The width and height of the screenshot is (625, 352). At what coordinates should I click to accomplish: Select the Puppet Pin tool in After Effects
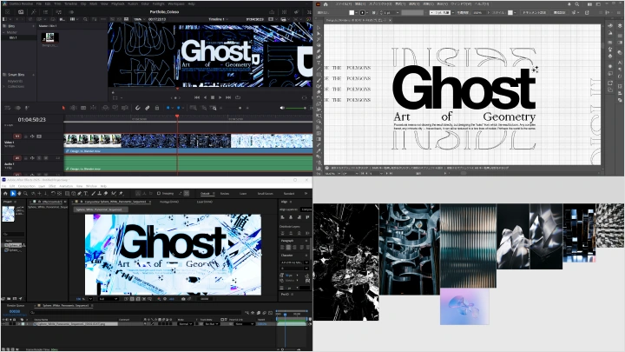(122, 193)
